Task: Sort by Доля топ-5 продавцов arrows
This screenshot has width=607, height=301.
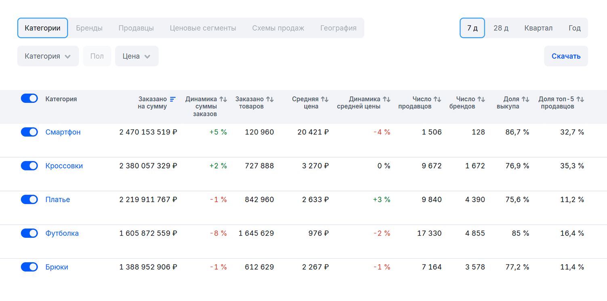Action: [x=580, y=99]
